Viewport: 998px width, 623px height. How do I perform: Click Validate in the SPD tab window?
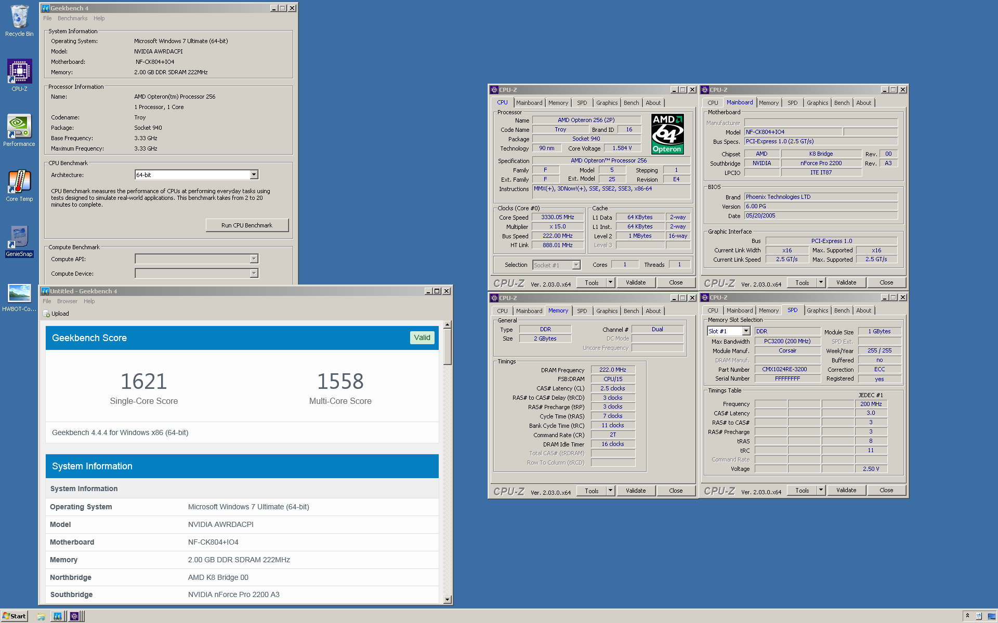pyautogui.click(x=846, y=490)
